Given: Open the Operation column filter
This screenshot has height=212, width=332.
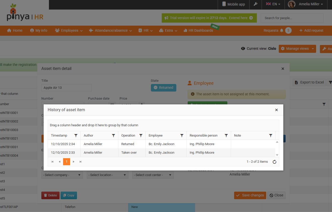Looking at the screenshot, I should (141, 136).
